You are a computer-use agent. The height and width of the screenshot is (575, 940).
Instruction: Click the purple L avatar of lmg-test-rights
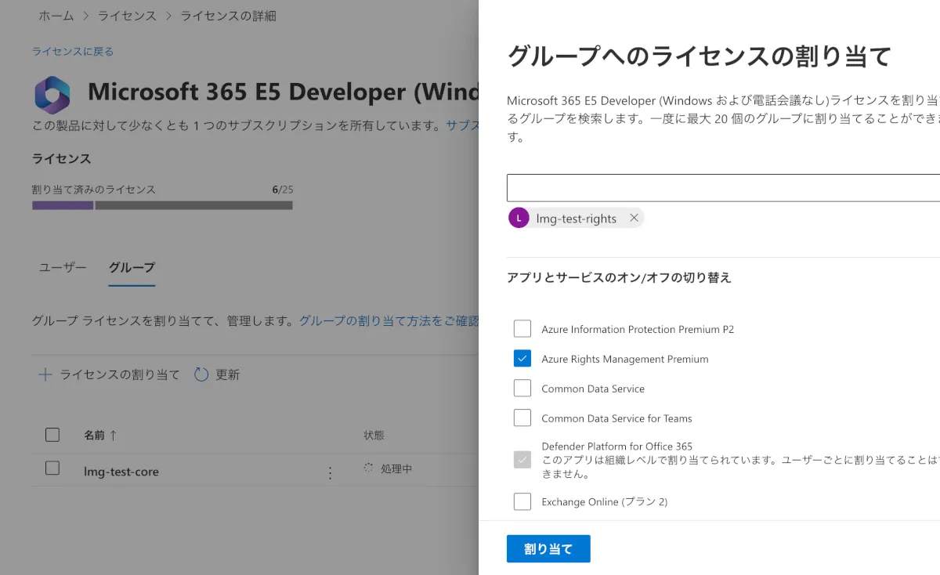coord(519,218)
